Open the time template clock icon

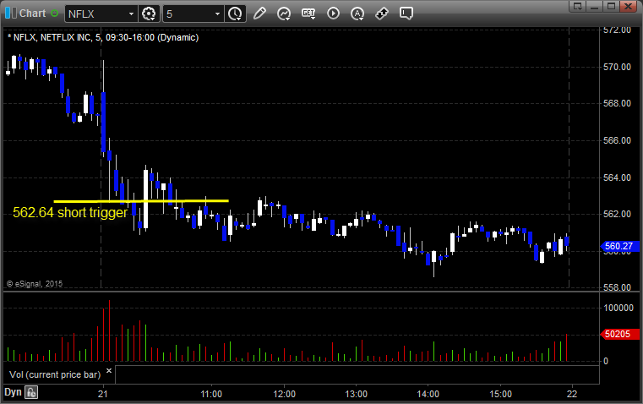pyautogui.click(x=236, y=14)
